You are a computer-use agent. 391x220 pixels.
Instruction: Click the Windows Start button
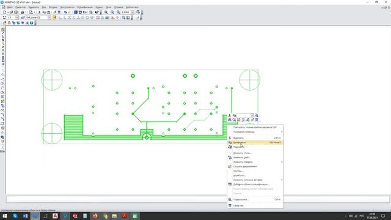pos(5,216)
